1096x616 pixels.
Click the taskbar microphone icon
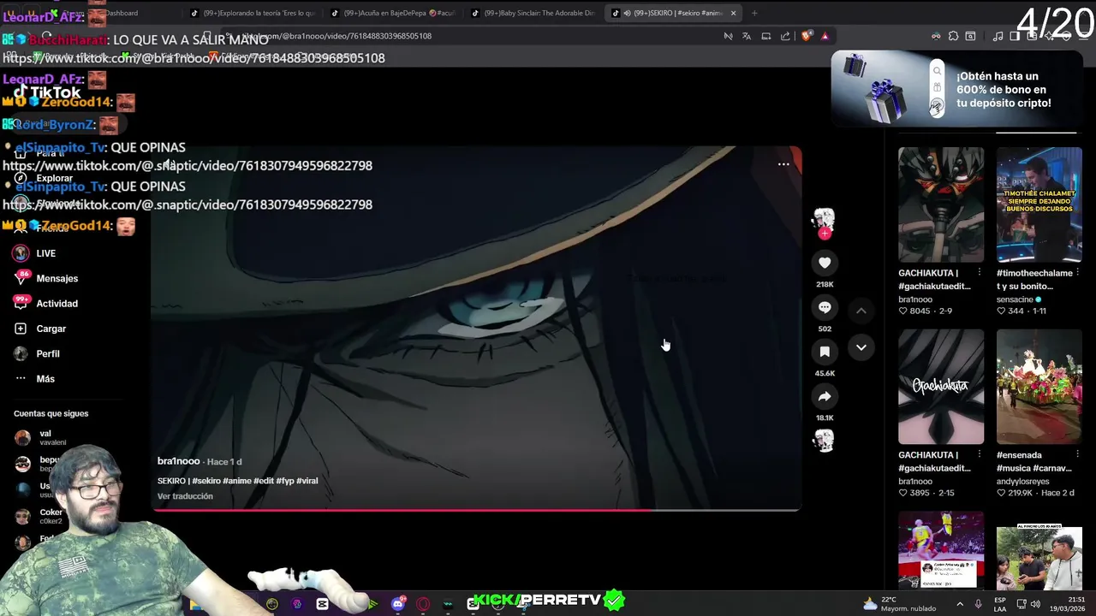click(x=978, y=604)
